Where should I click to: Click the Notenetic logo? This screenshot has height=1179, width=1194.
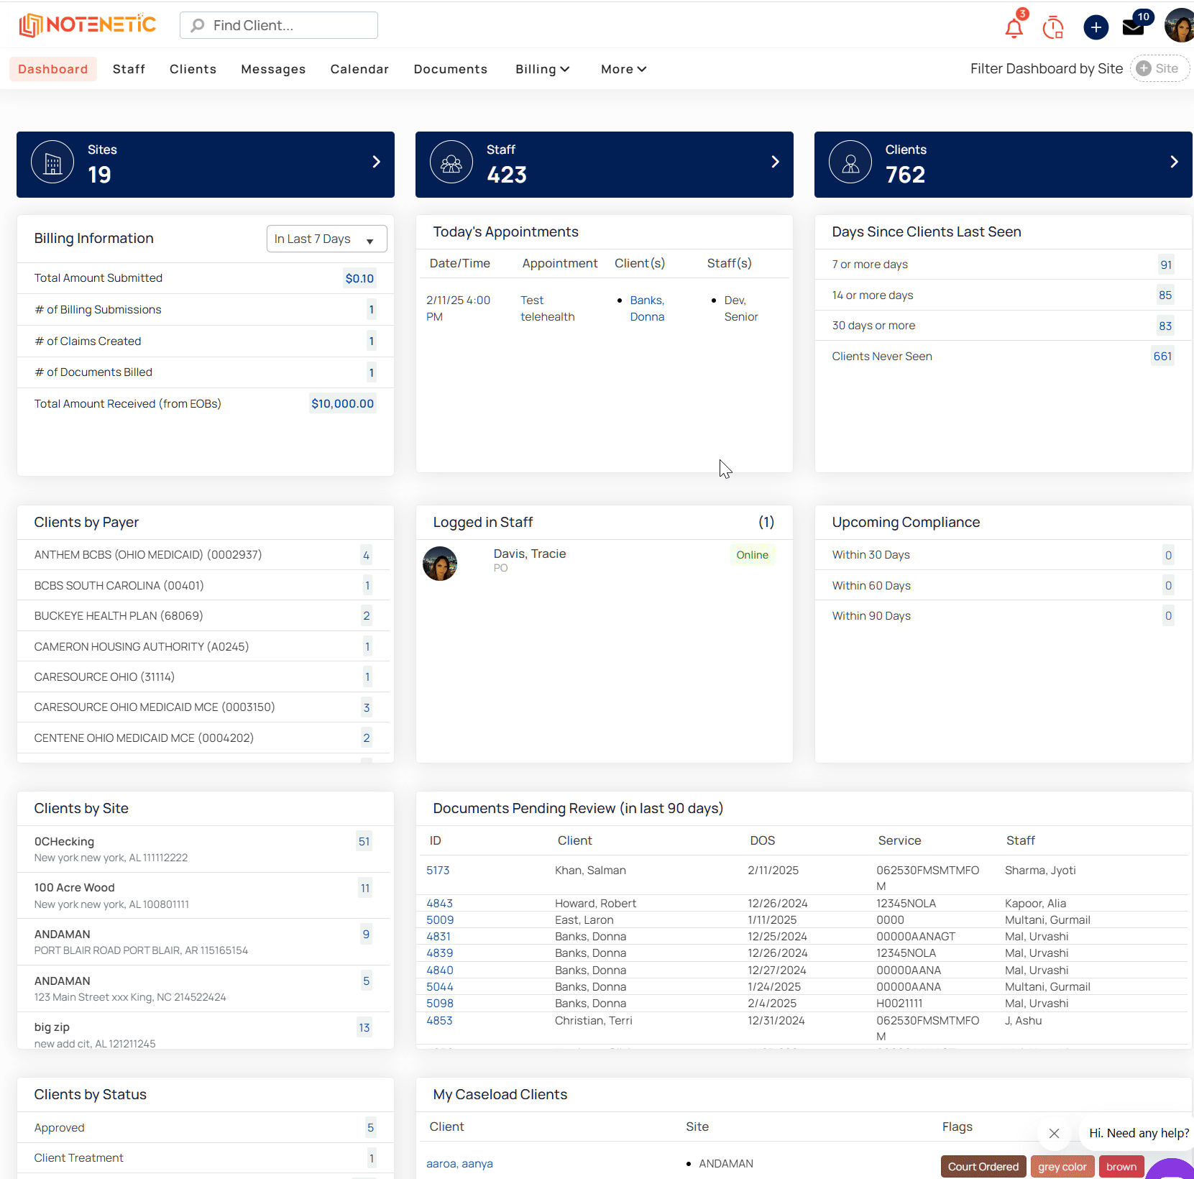[87, 25]
